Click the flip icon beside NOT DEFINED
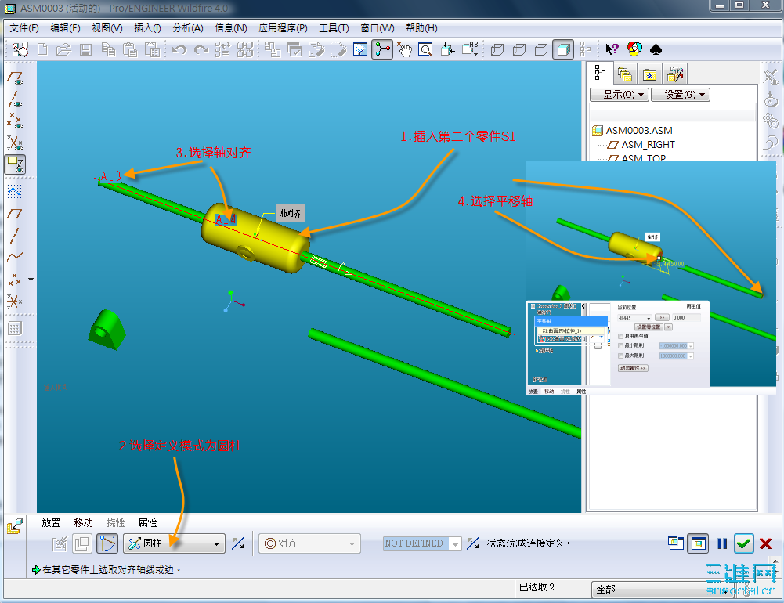 [473, 543]
